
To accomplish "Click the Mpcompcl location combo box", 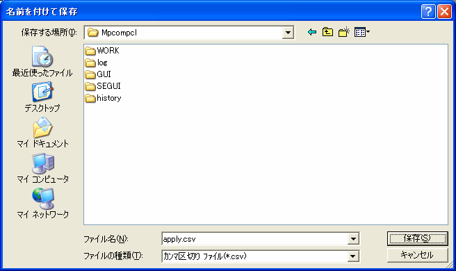I will (x=189, y=33).
